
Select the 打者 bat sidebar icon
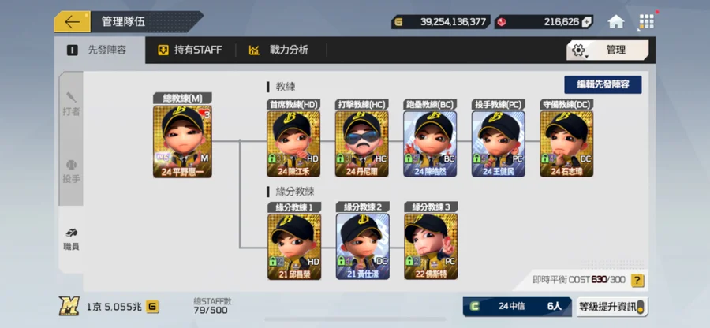click(x=71, y=104)
